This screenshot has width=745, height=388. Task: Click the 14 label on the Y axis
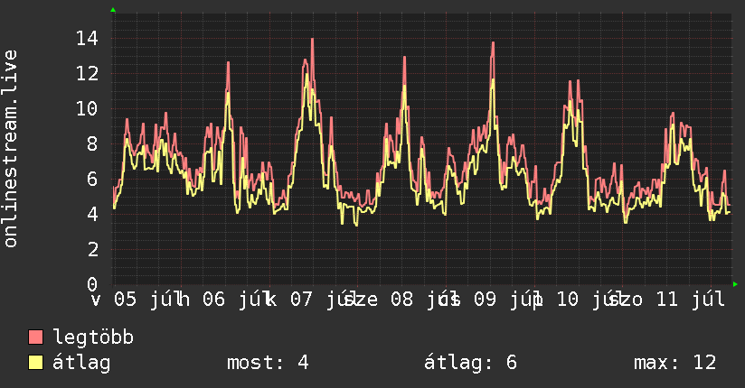[x=88, y=39]
